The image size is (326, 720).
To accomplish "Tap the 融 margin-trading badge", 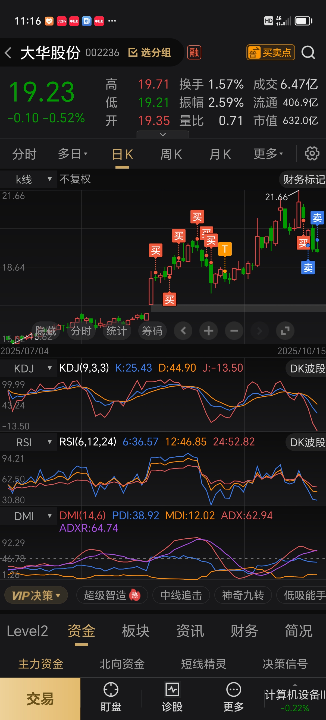I will coord(194,53).
